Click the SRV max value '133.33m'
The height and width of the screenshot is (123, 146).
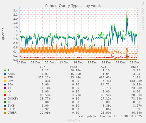coord(136,81)
